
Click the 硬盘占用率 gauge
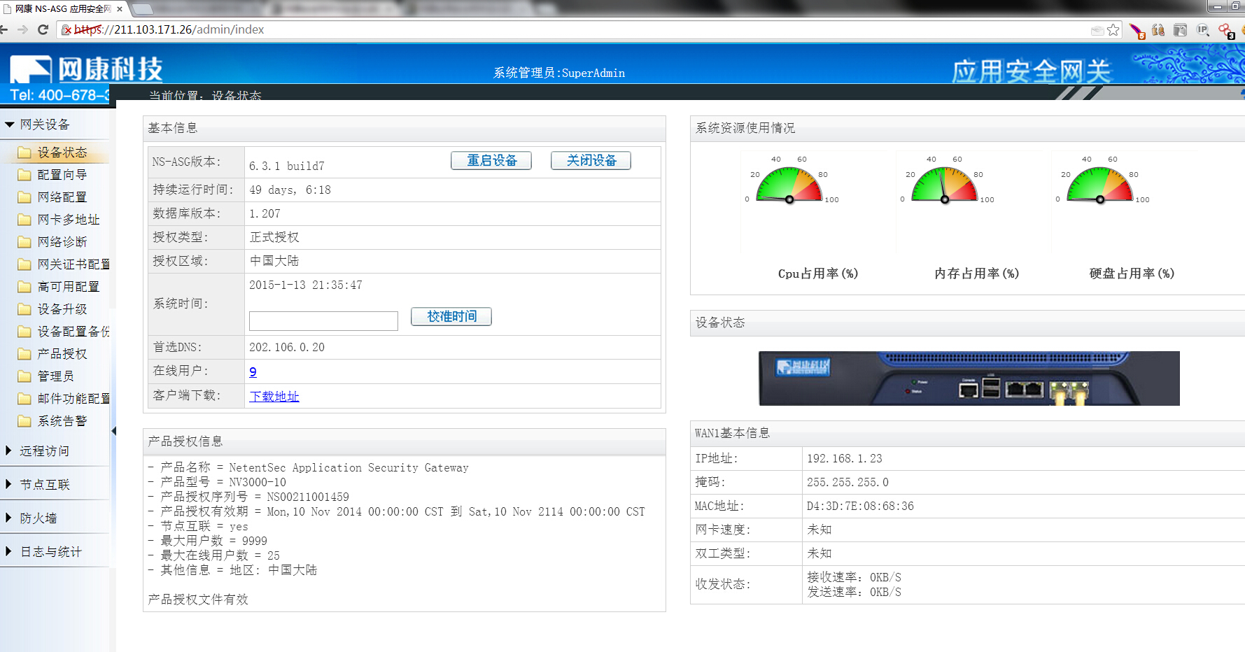coord(1100,182)
